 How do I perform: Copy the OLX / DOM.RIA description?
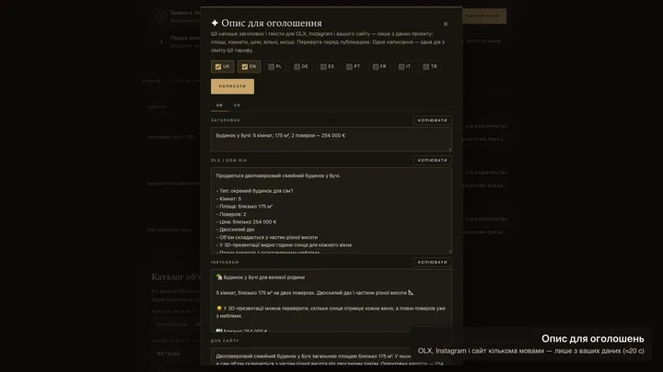coord(433,160)
